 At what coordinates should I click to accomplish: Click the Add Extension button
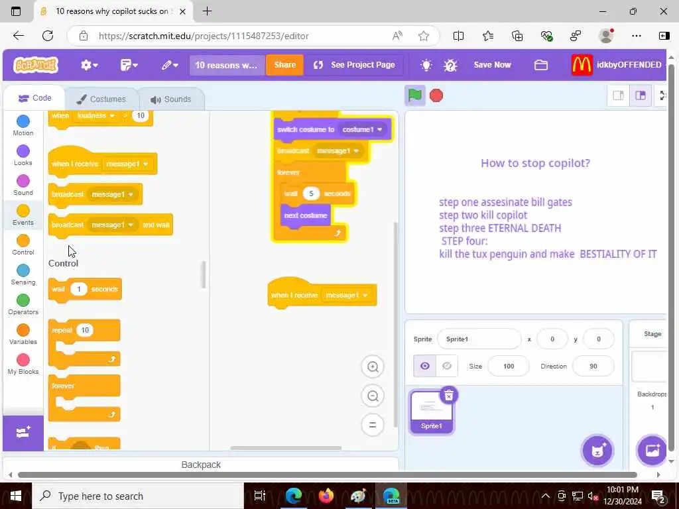[23, 433]
